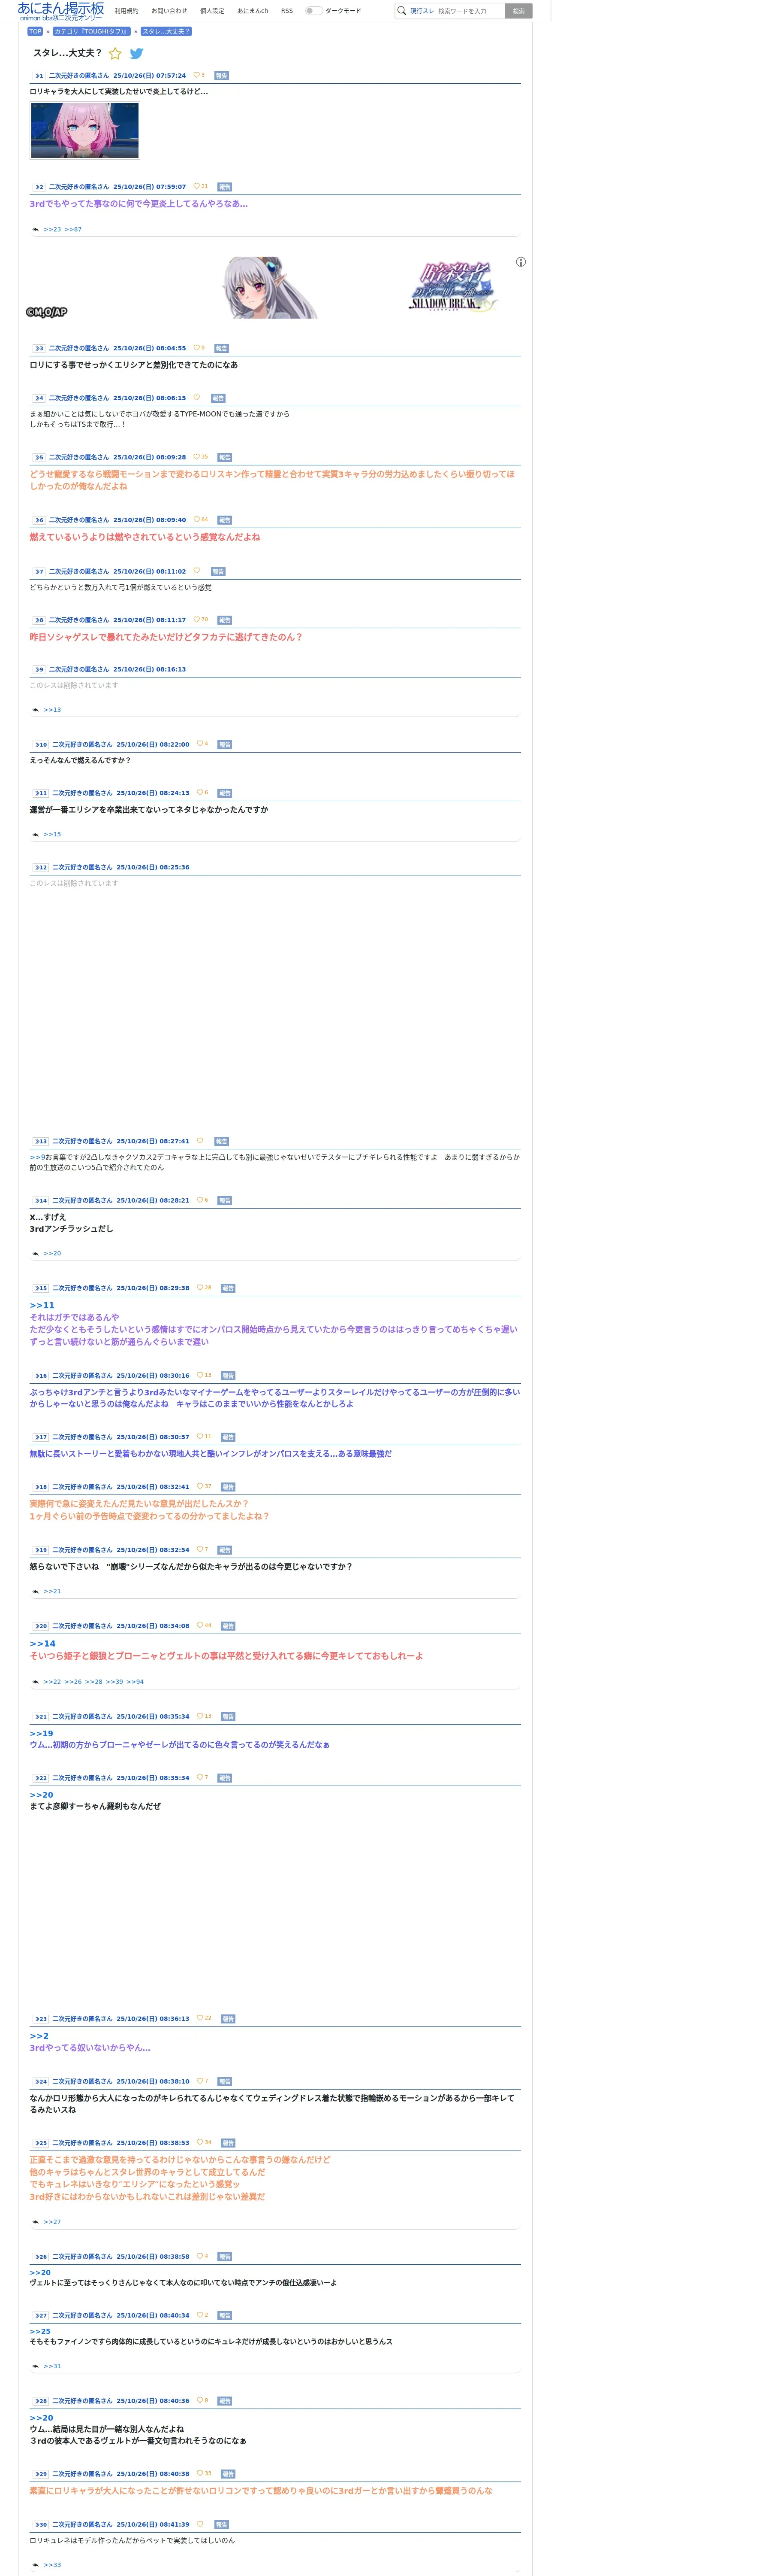This screenshot has height=2576, width=777.
Task: Focus the 検索ワードを入力 search field
Action: (x=470, y=11)
